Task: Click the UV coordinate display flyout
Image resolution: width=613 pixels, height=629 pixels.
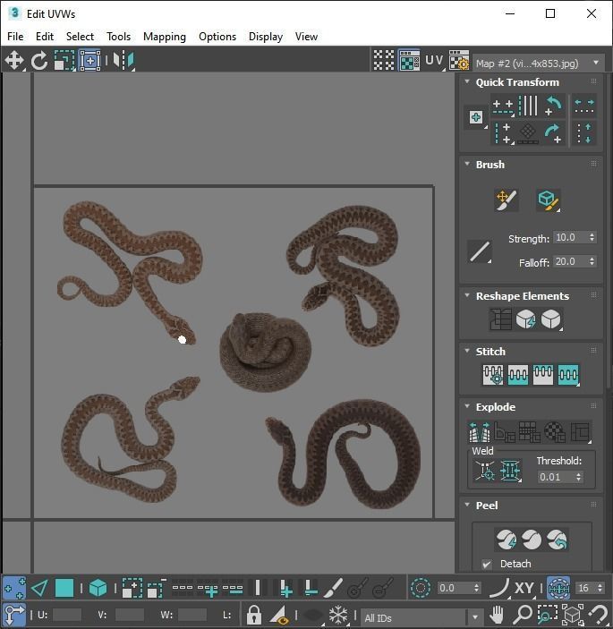Action: tap(435, 61)
